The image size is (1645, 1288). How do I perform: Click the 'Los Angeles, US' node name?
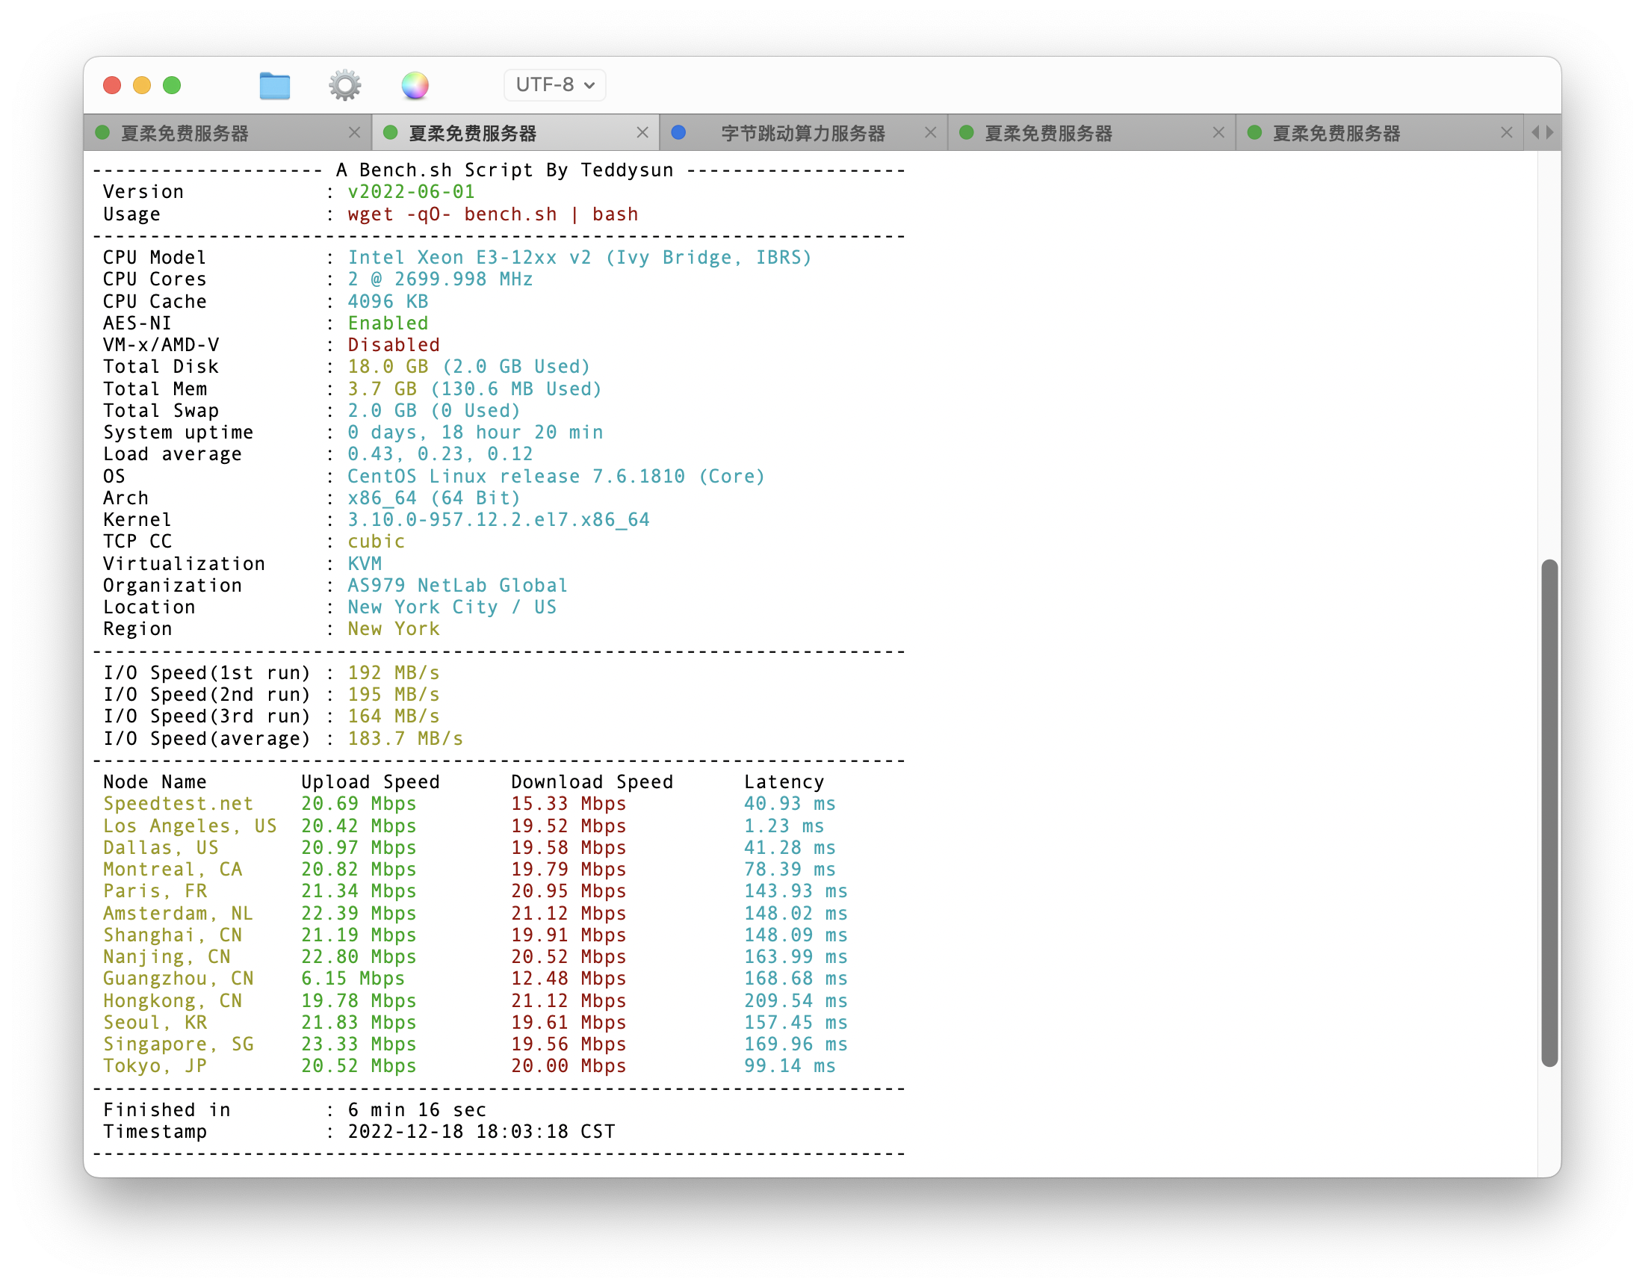[x=190, y=826]
